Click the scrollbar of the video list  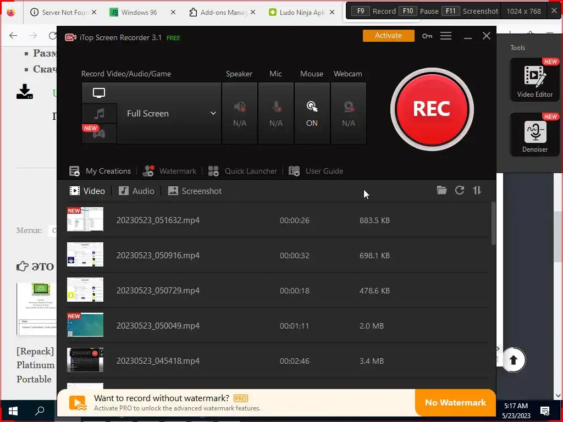pos(494,223)
